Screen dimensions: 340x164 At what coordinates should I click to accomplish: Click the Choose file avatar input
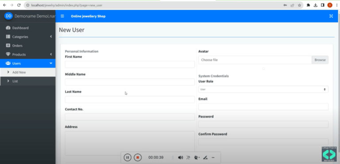pos(255,60)
